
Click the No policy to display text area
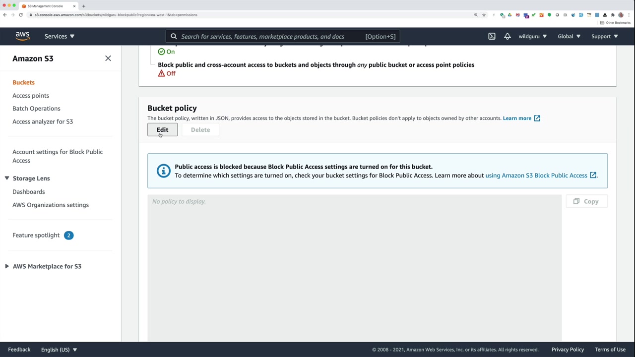[x=354, y=268]
